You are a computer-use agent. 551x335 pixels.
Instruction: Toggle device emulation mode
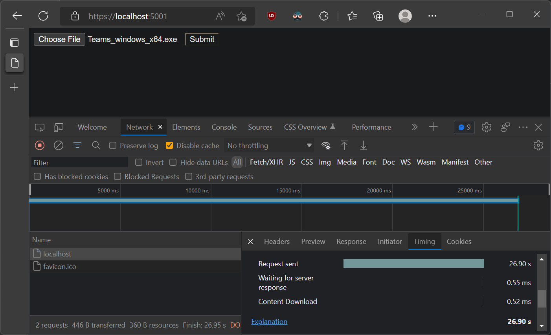pos(59,127)
